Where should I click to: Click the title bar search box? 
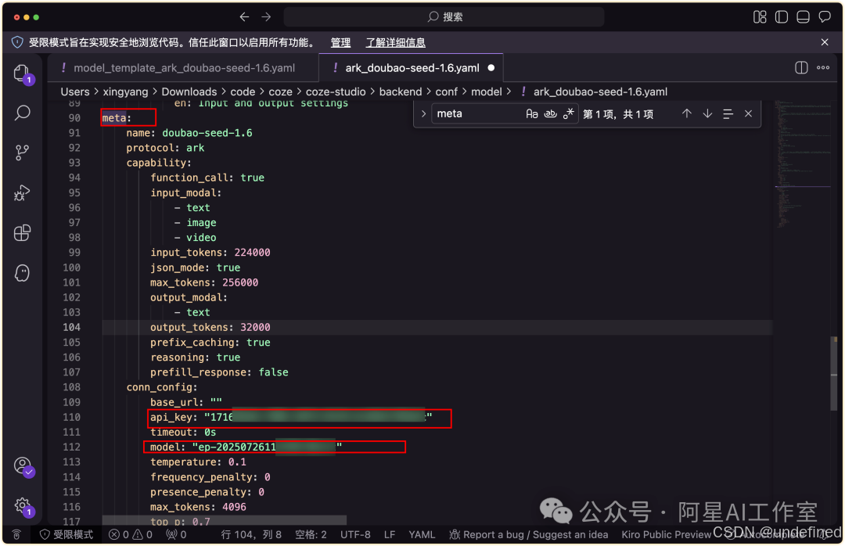(444, 16)
